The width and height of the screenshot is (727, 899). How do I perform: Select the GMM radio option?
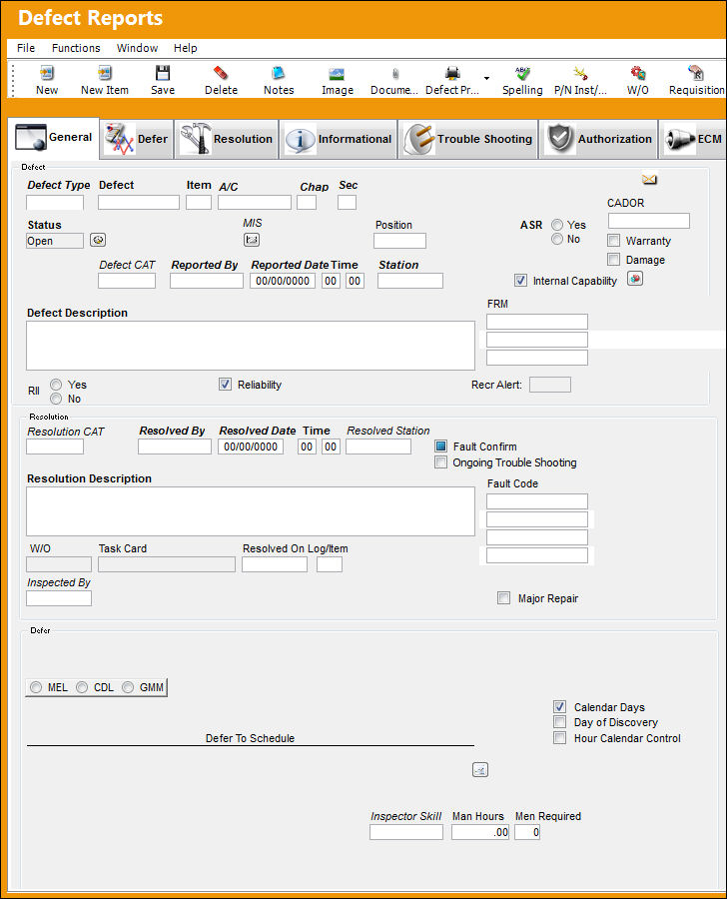tap(128, 687)
